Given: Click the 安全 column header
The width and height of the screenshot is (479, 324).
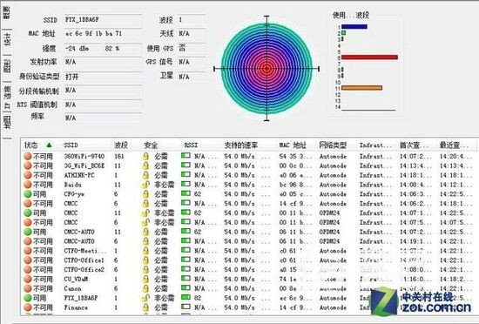Looking at the screenshot, I should pos(151,145).
